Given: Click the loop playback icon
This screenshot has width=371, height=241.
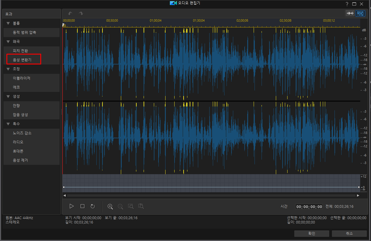Looking at the screenshot, I should [93, 206].
